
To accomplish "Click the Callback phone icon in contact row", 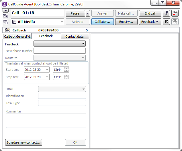I will (7, 30).
